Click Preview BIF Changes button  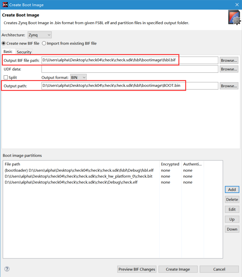(137, 269)
